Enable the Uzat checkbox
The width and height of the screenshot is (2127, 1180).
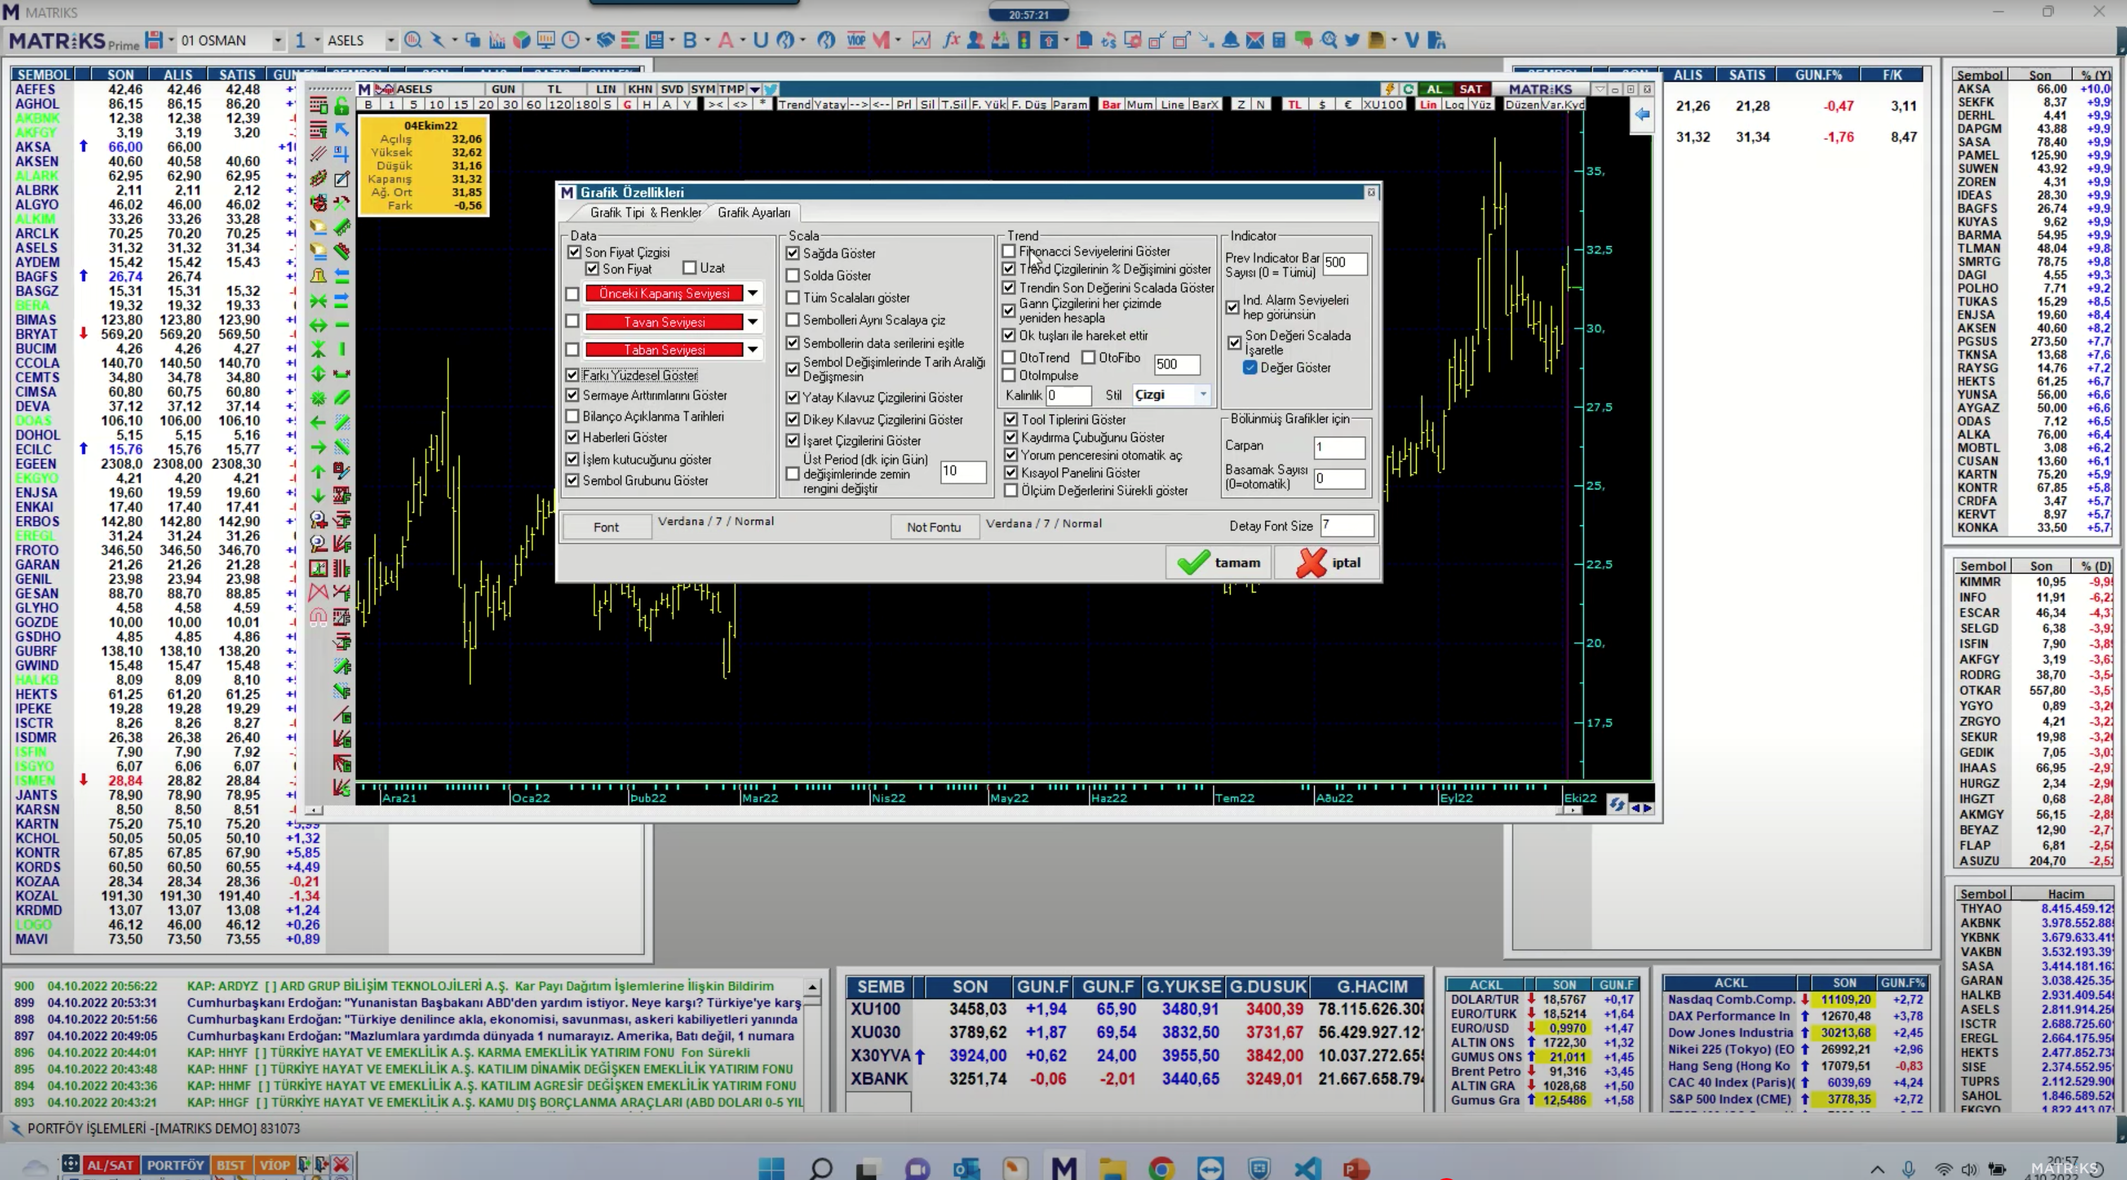pos(689,268)
